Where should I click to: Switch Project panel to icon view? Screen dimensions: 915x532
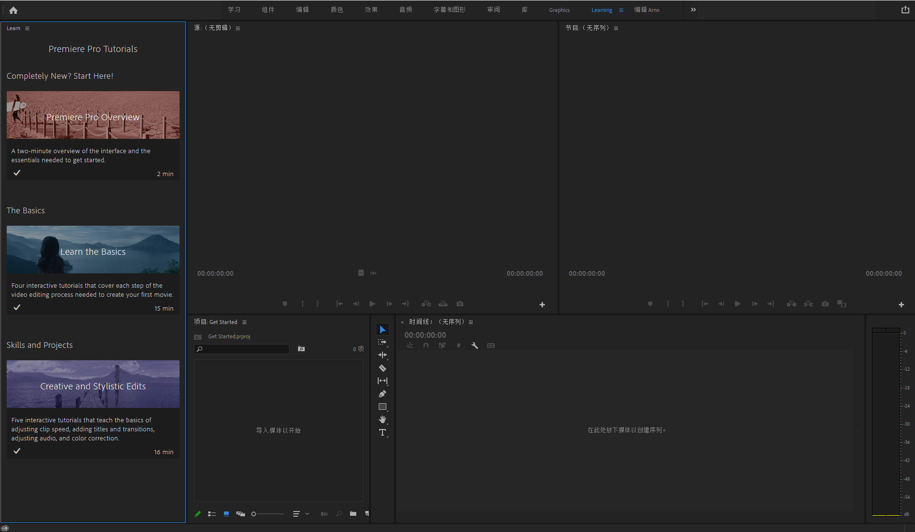tap(226, 514)
